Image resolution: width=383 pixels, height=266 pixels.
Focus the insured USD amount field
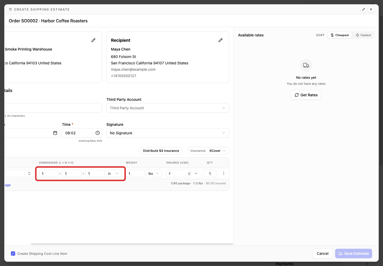(x=179, y=174)
